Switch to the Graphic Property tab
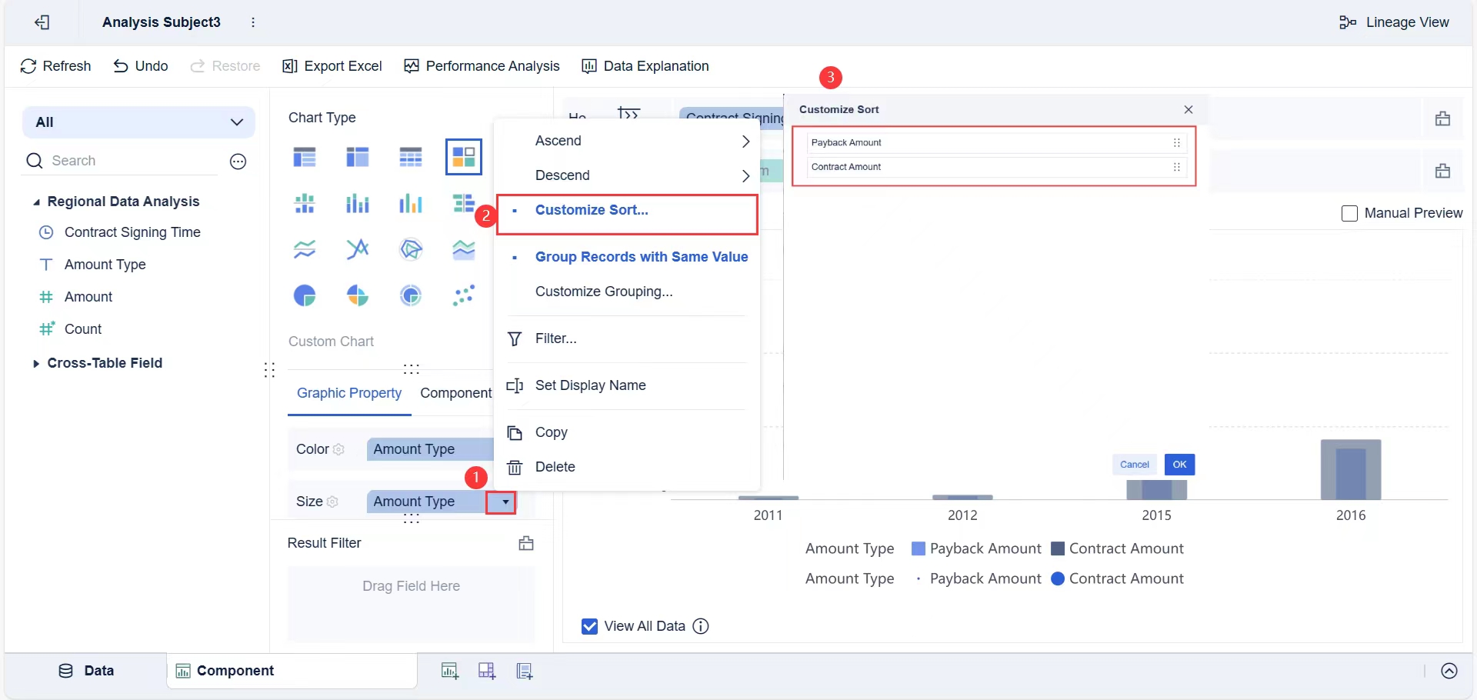Viewport: 1477px width, 700px height. click(x=349, y=393)
